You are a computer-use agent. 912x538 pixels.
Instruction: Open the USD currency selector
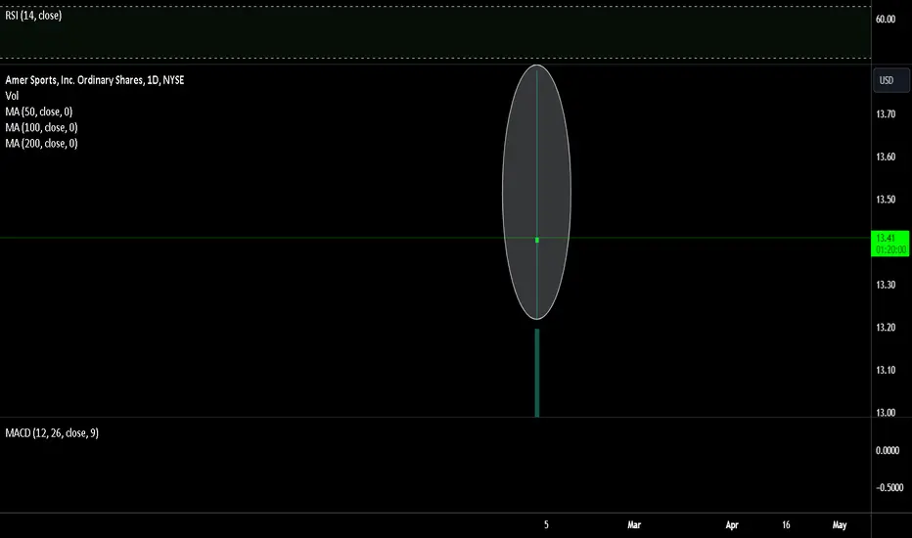pos(890,80)
